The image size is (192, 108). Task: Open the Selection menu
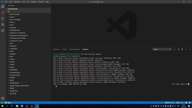point(17,2)
